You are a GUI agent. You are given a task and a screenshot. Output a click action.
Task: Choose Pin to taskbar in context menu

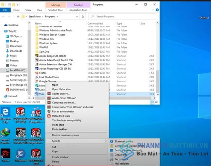pyautogui.click(x=59, y=129)
